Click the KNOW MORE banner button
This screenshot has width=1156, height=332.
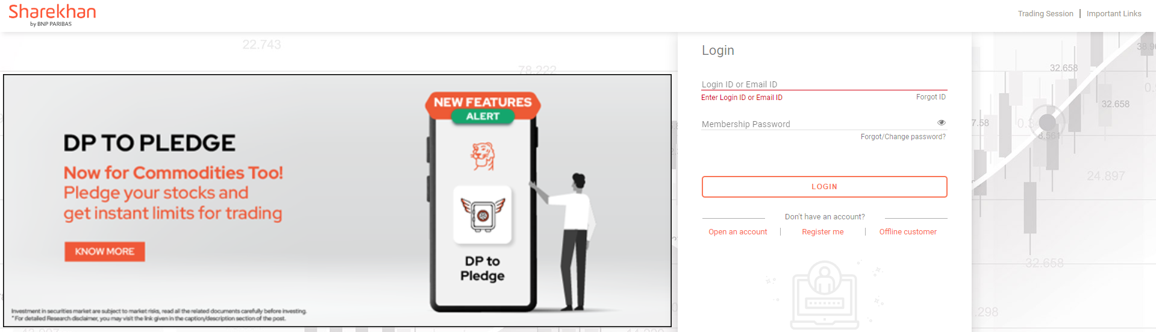pyautogui.click(x=105, y=251)
